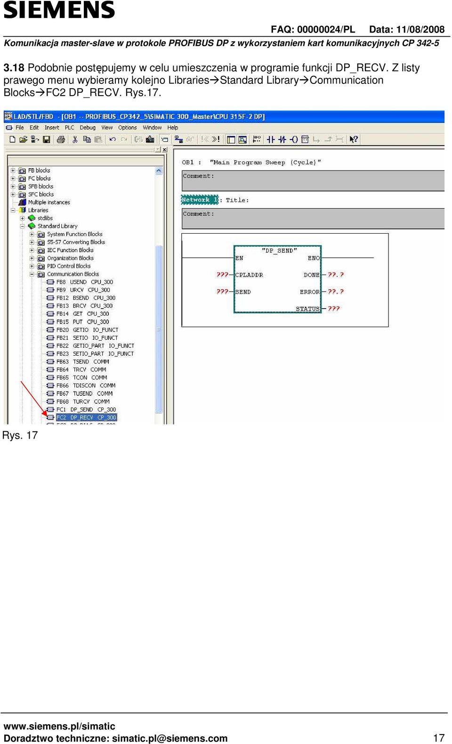Click the Open folder toolbar icon

23,139
